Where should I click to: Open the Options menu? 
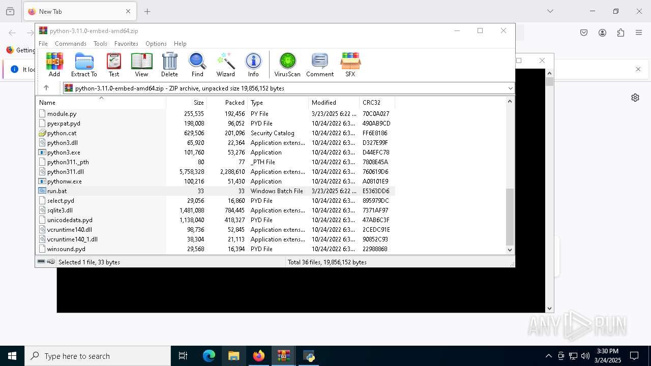pos(156,44)
